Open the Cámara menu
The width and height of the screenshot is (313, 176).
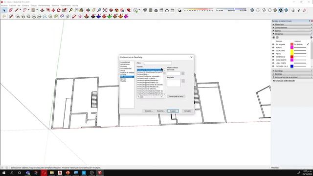(x=25, y=5)
